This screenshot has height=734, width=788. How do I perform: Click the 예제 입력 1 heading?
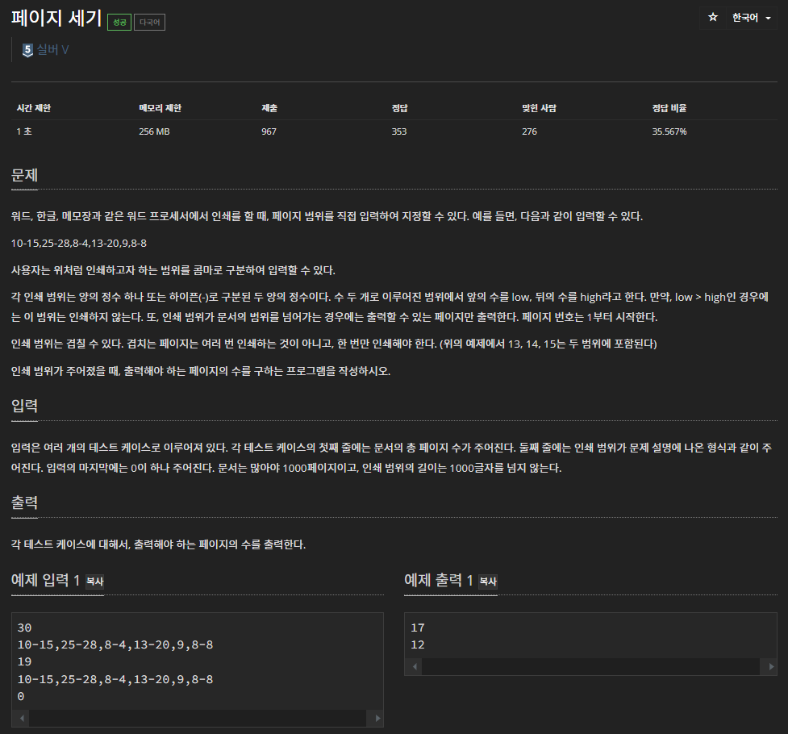click(x=45, y=580)
